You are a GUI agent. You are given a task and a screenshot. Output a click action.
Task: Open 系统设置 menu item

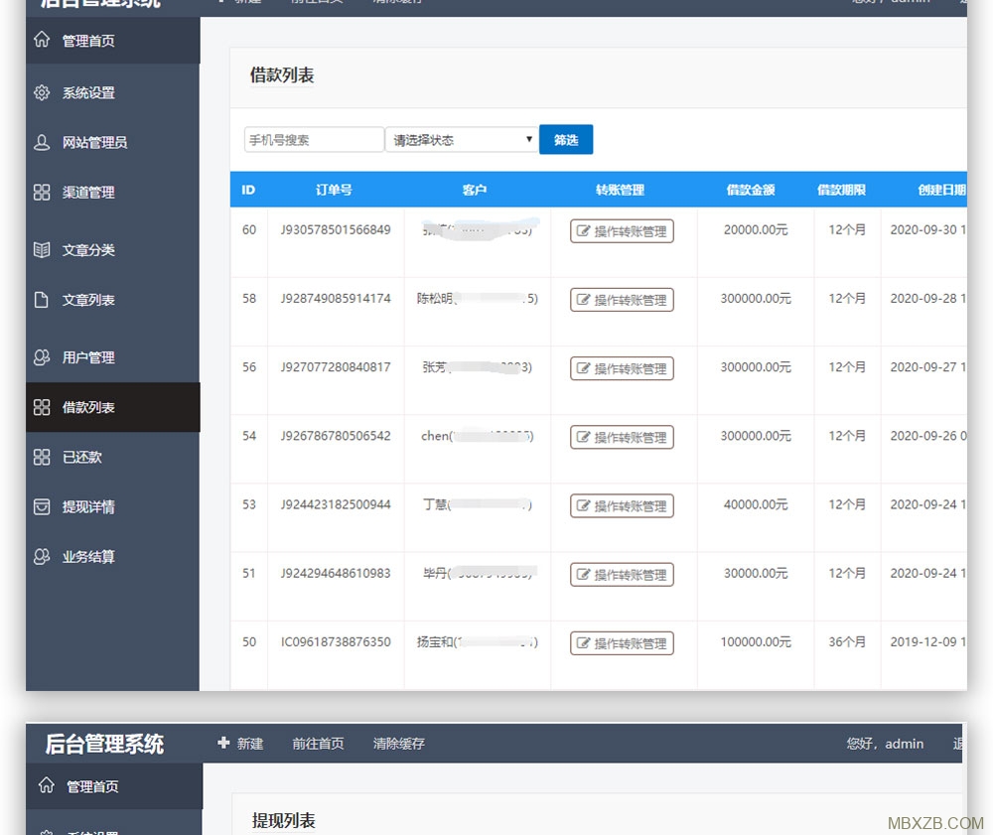pyautogui.click(x=113, y=92)
